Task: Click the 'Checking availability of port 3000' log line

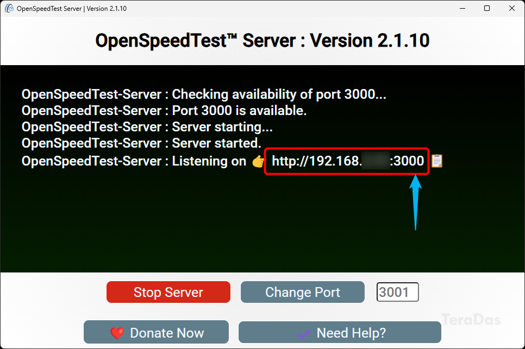Action: (x=204, y=94)
